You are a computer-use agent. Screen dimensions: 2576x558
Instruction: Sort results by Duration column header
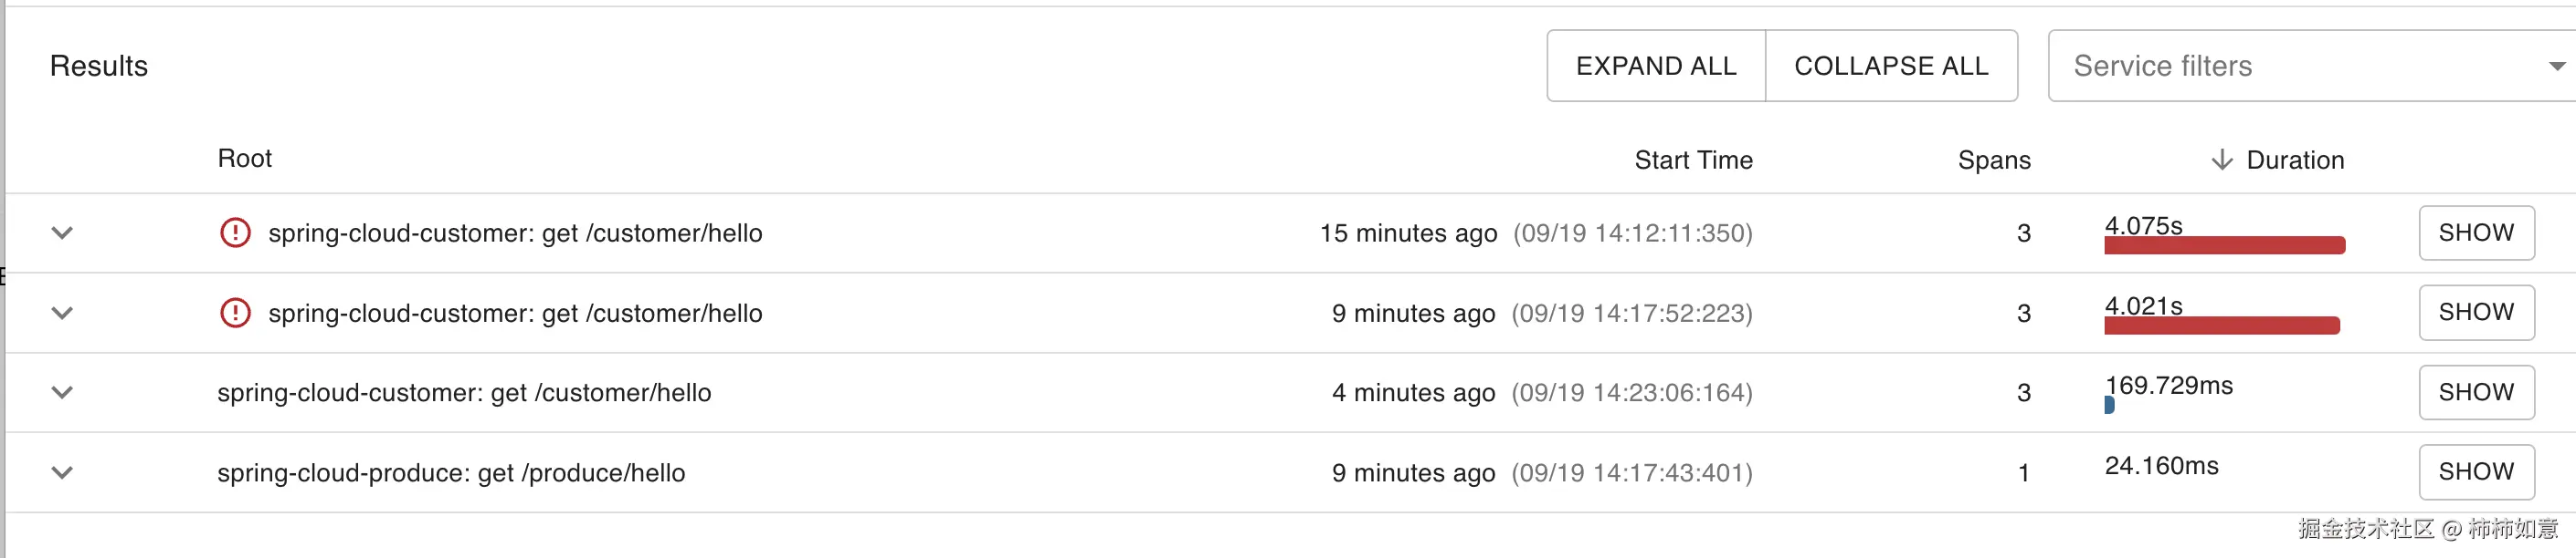[x=2295, y=160]
